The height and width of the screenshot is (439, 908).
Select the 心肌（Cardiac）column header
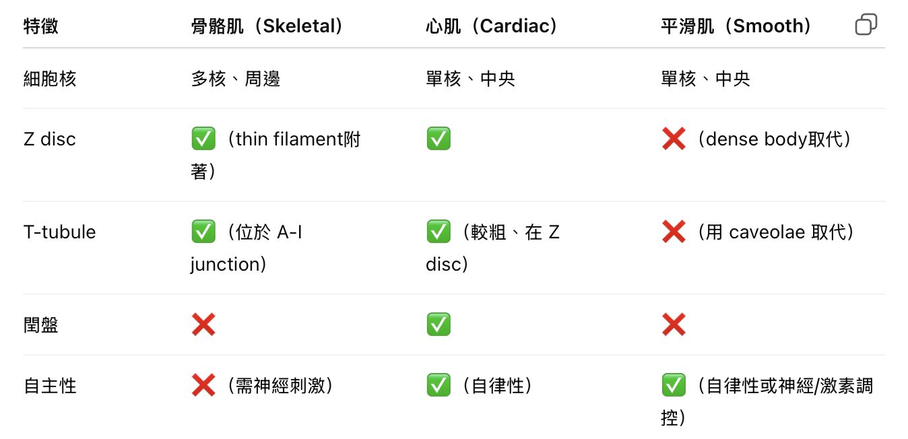pos(492,26)
